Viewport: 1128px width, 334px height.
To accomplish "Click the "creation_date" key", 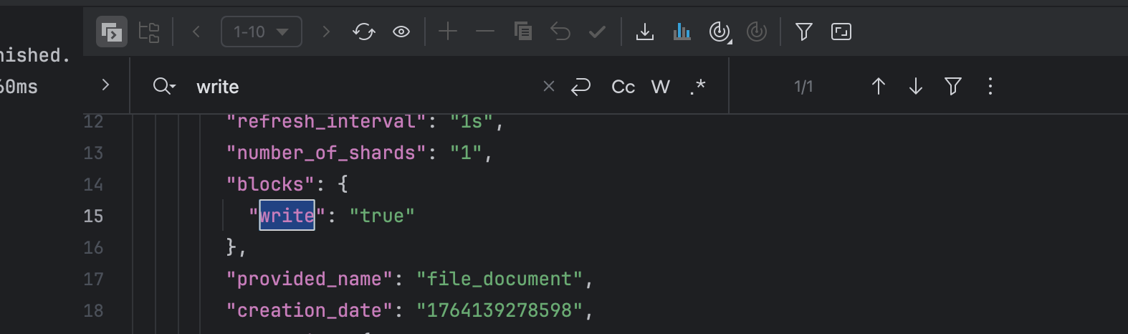I will click(x=310, y=310).
